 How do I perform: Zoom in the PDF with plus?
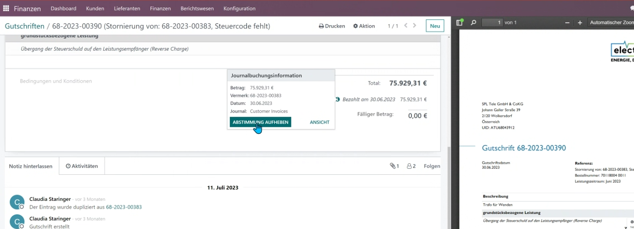point(580,23)
